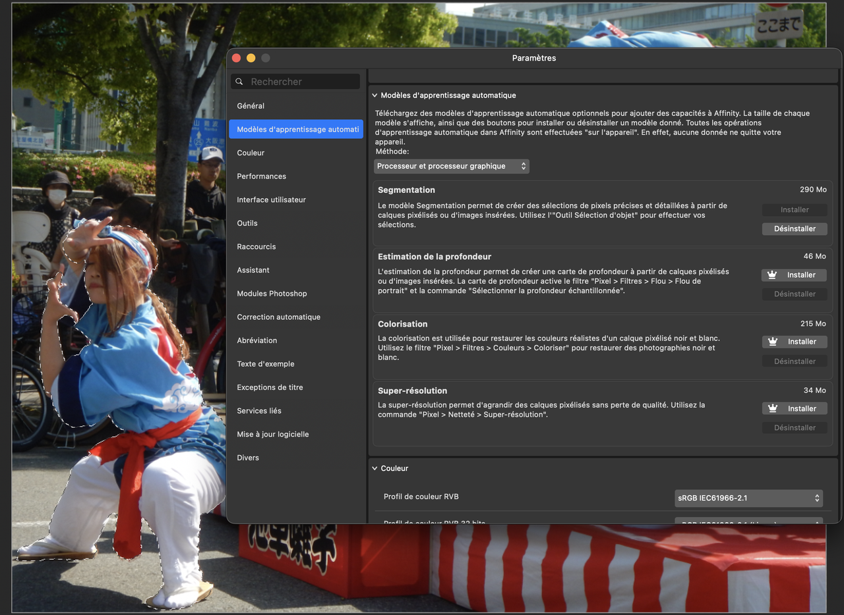Collapse the Couleur section
This screenshot has width=844, height=615.
[x=375, y=468]
